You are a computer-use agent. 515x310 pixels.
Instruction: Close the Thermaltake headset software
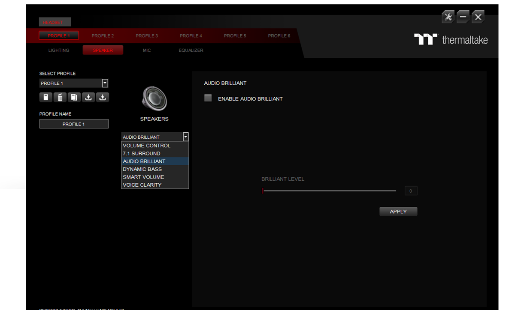coord(478,17)
